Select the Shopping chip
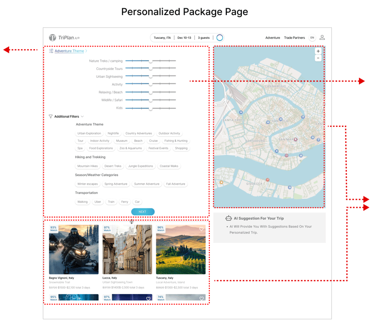 tap(181, 148)
